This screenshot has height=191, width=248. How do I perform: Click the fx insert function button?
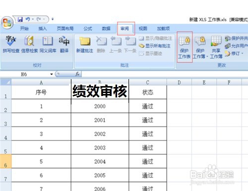click(x=77, y=74)
